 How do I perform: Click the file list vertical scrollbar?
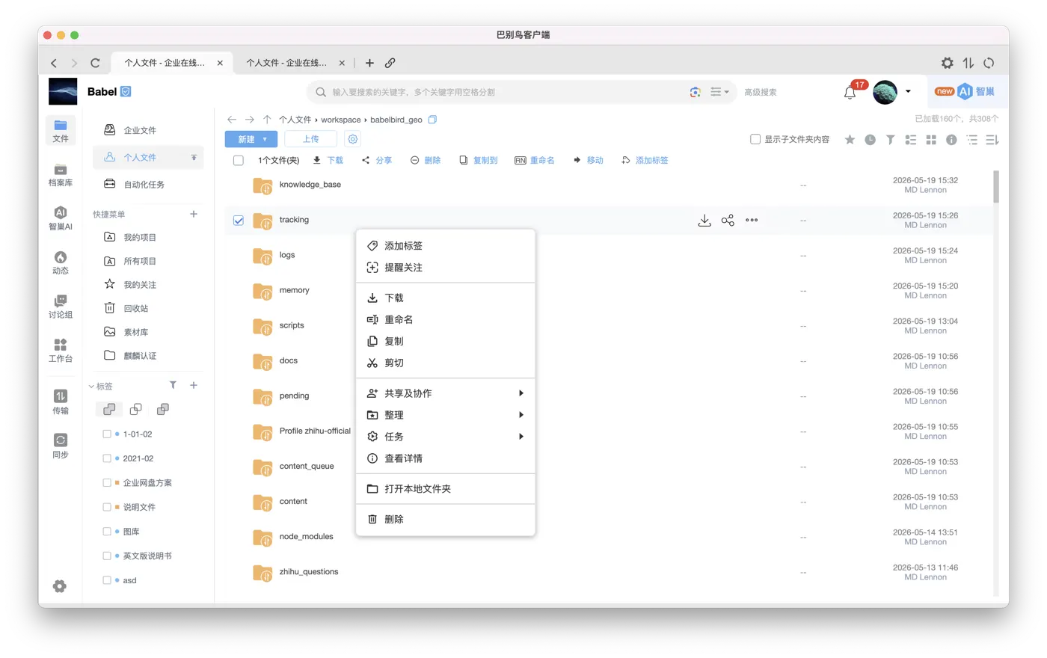click(x=995, y=187)
